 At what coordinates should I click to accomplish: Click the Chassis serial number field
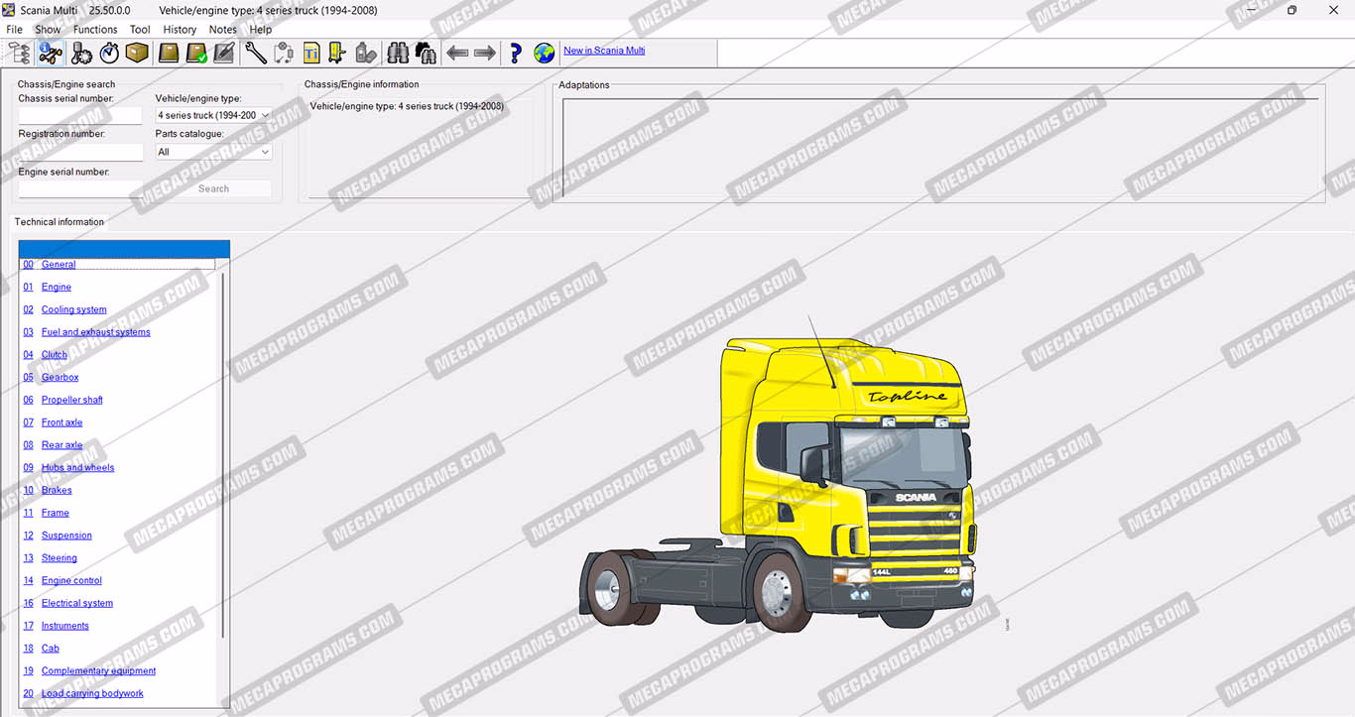pyautogui.click(x=80, y=115)
